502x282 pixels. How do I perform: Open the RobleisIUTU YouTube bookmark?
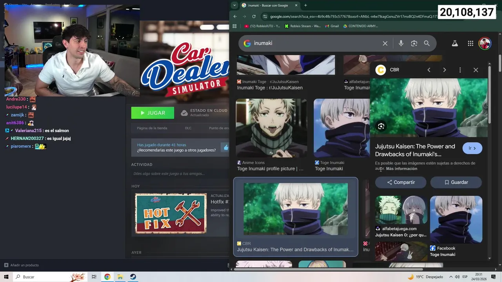262,26
